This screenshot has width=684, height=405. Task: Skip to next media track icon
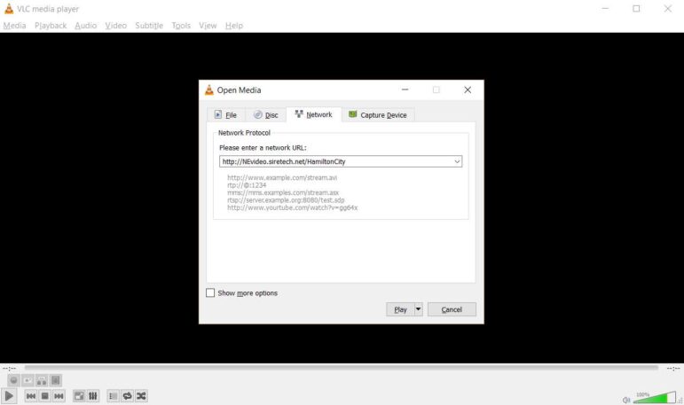[59, 396]
